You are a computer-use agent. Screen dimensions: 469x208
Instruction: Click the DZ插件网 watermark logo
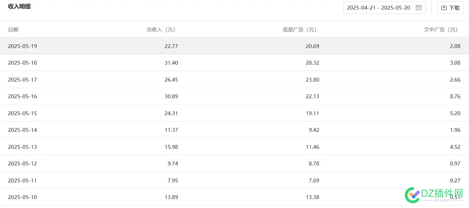pos(434,195)
